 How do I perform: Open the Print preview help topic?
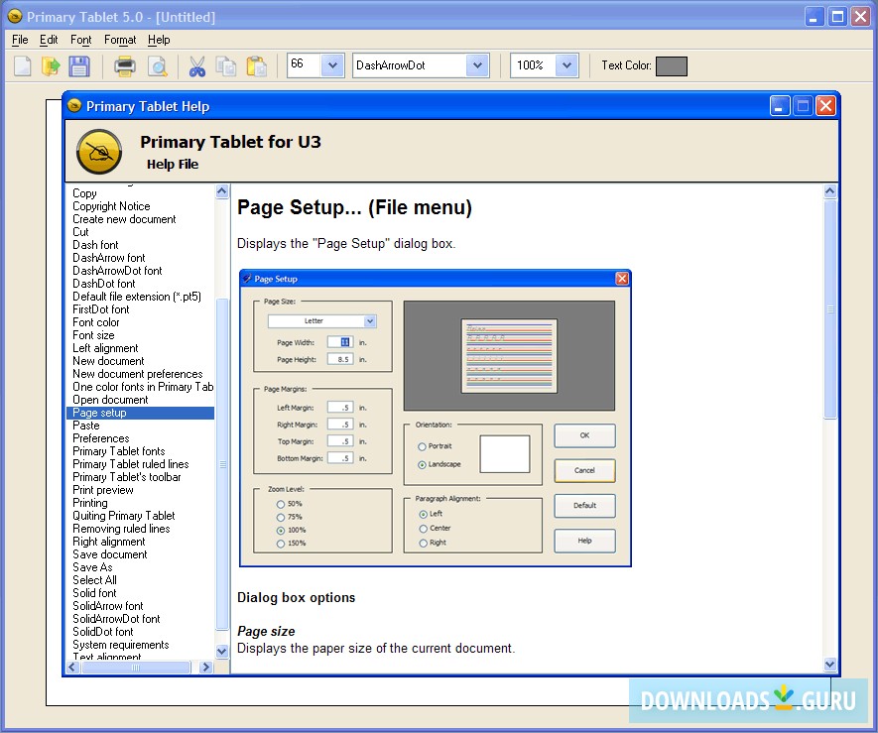[103, 490]
